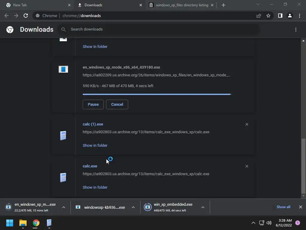Go forward using the browser forward arrow
The image size is (306, 230).
click(16, 16)
